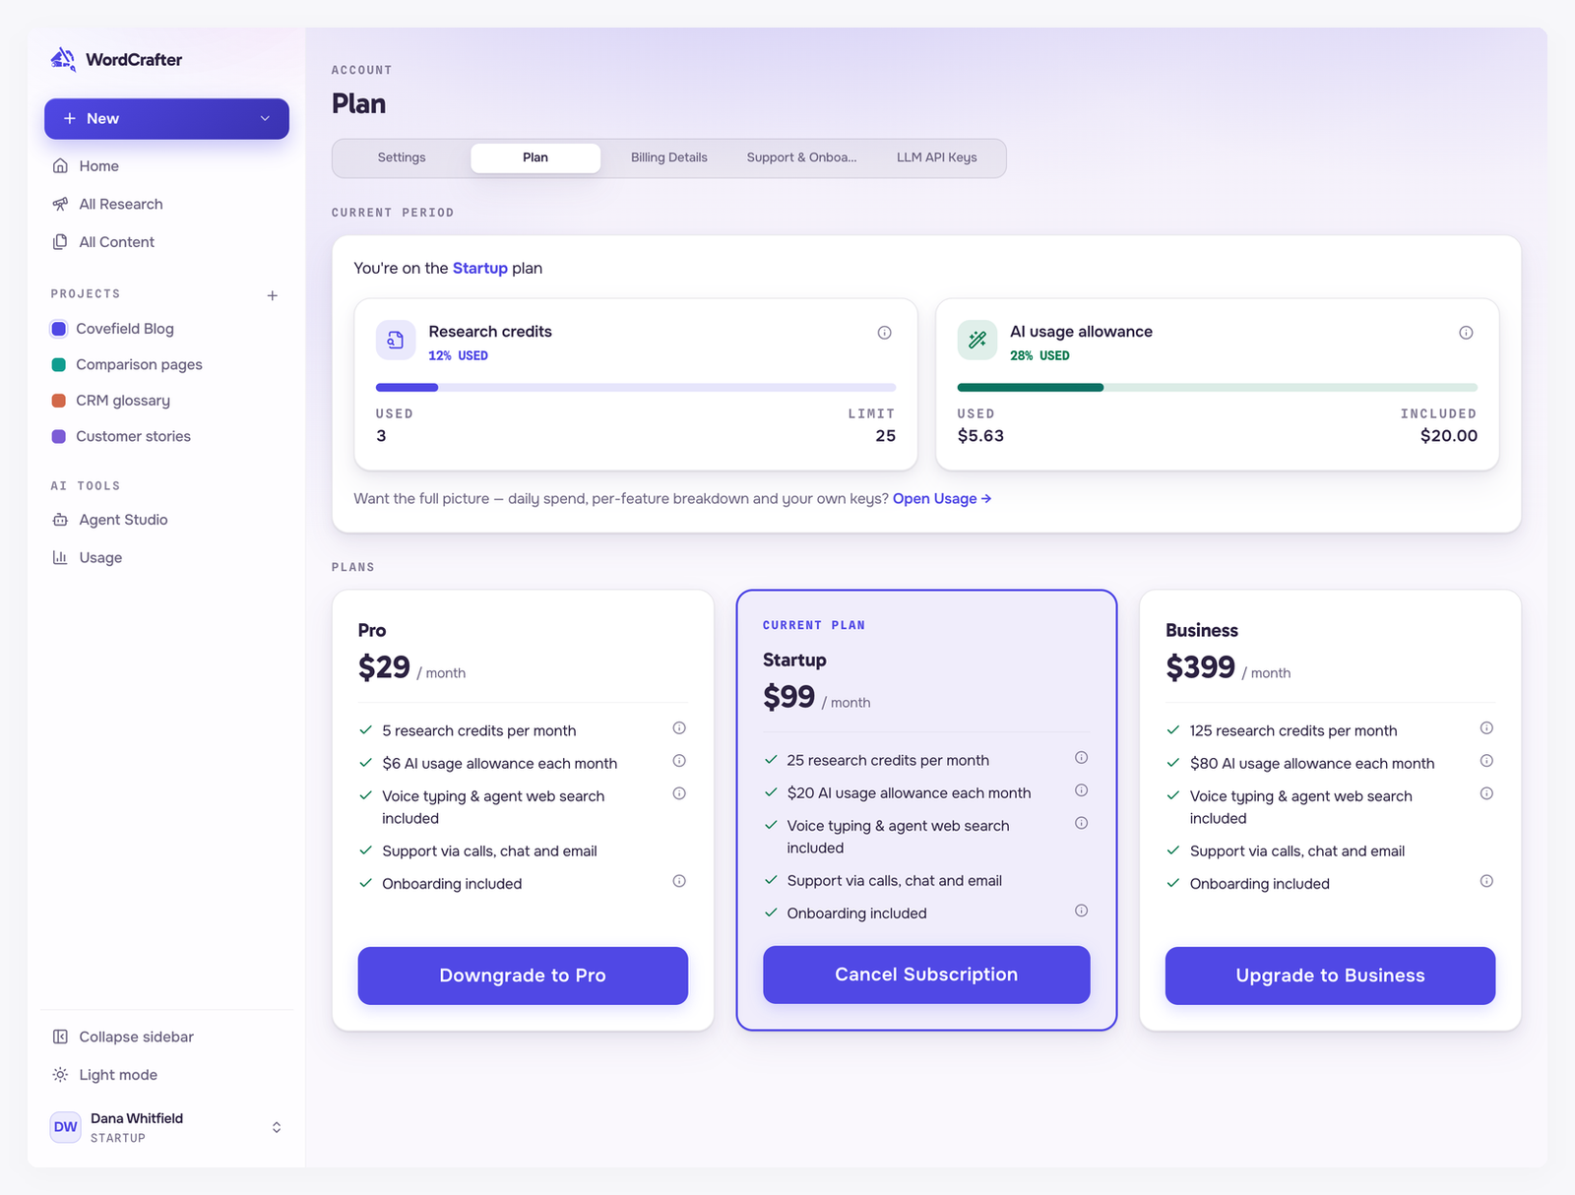Viewport: 1575px width, 1195px height.
Task: Open the Customer stories project
Action: tap(166, 436)
